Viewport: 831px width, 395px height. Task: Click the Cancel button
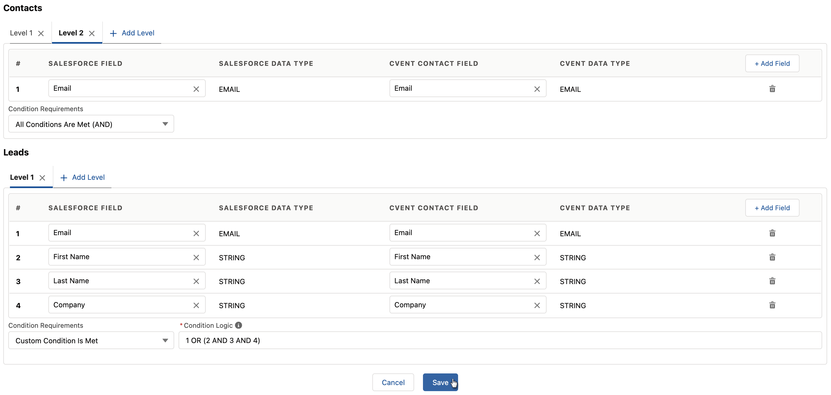coord(393,382)
